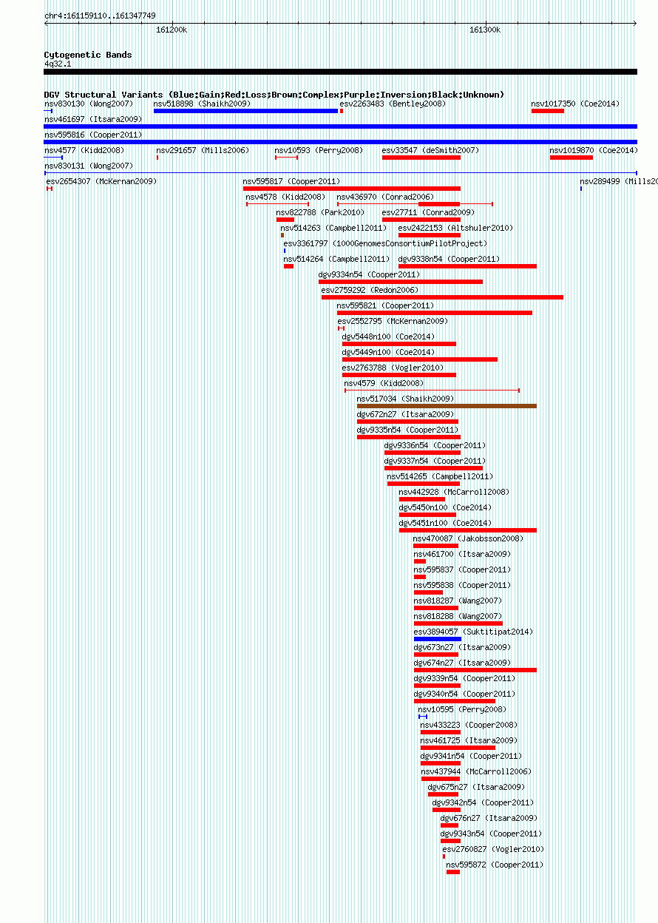The image size is (658, 923).
Task: Click variant label nsv1019870 (Coe2014)
Action: pyautogui.click(x=593, y=150)
